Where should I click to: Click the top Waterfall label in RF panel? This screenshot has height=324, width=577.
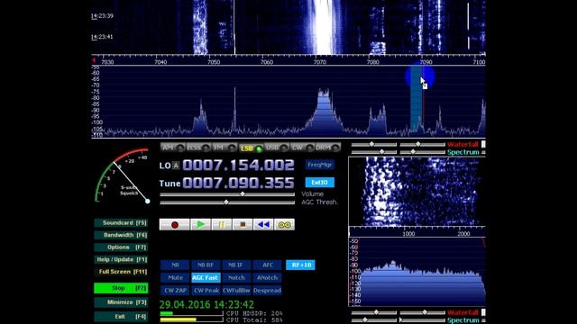point(463,144)
